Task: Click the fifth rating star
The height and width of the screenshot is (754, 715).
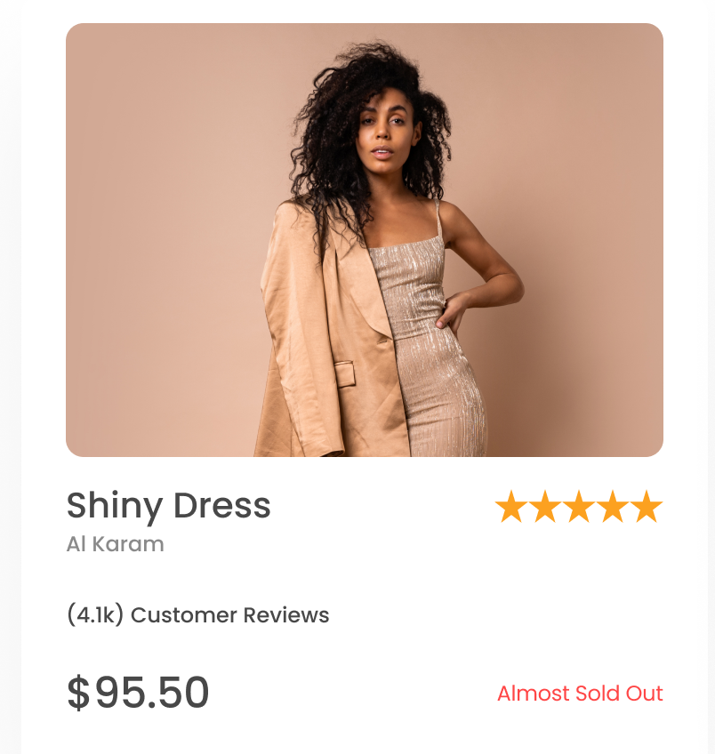Action: click(646, 506)
